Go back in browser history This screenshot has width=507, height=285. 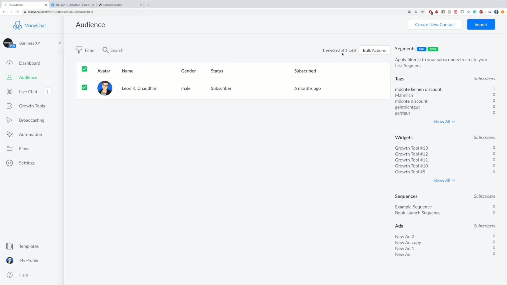point(4,12)
